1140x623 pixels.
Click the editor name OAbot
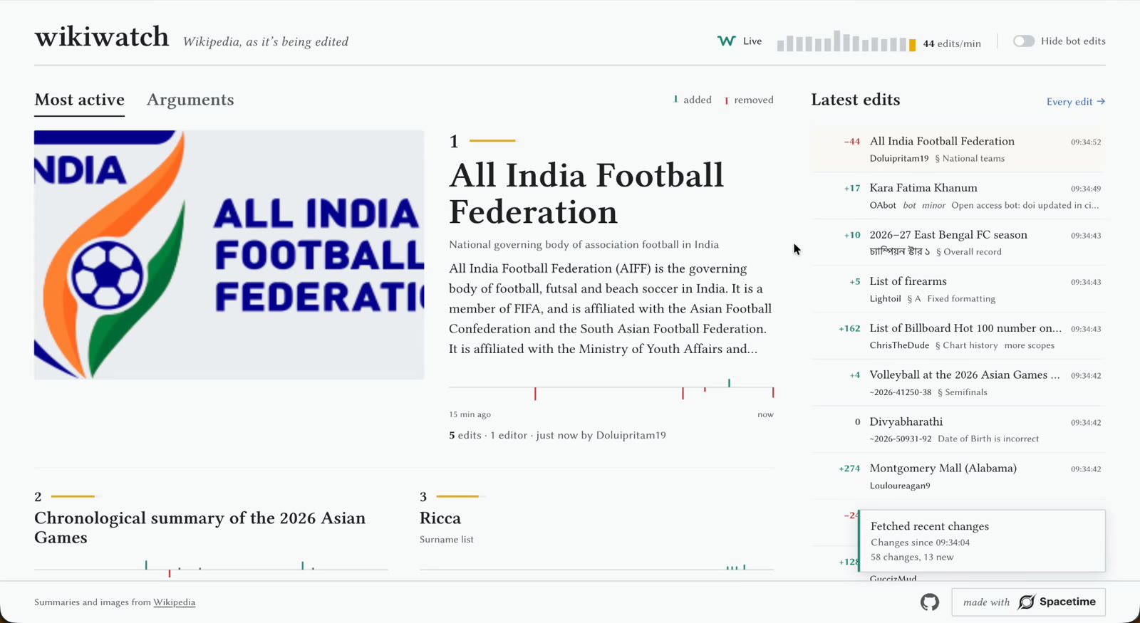[x=883, y=206]
